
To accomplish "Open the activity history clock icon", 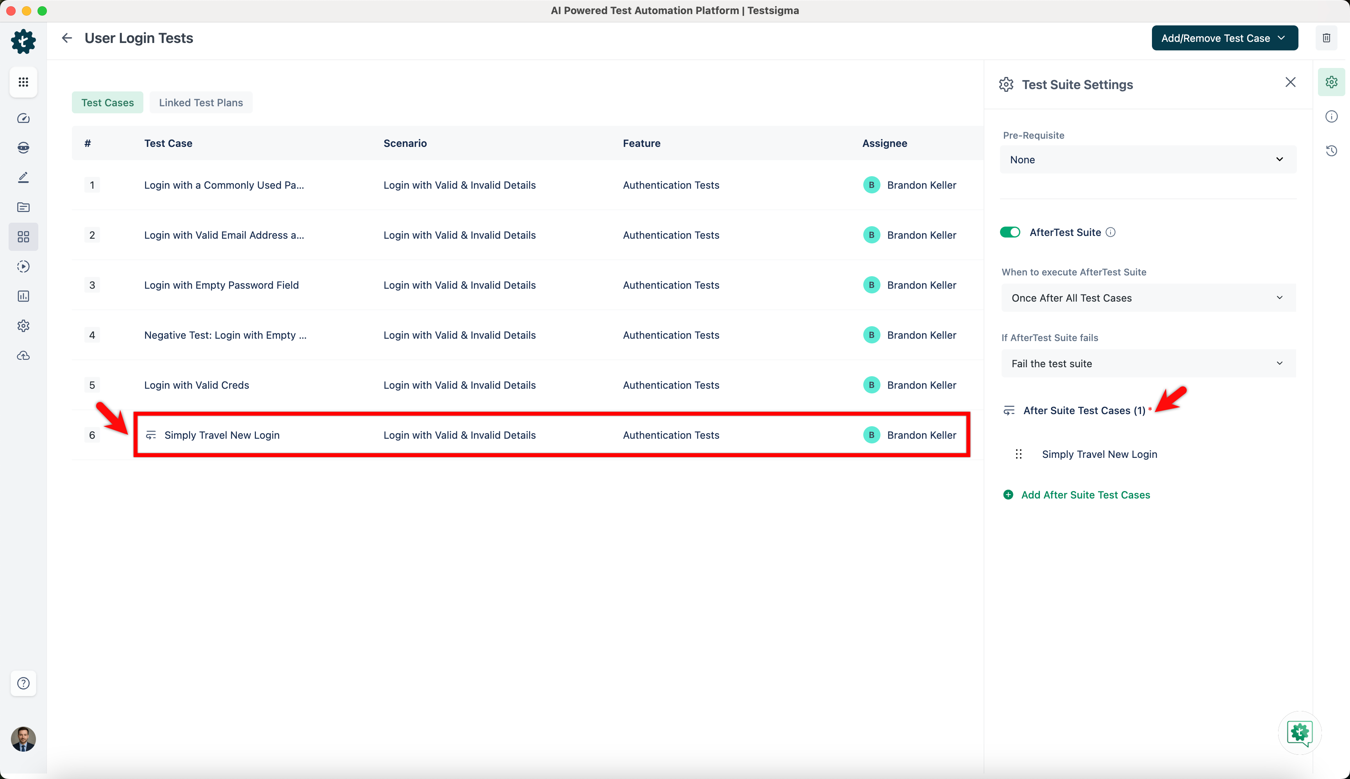I will pyautogui.click(x=1331, y=151).
